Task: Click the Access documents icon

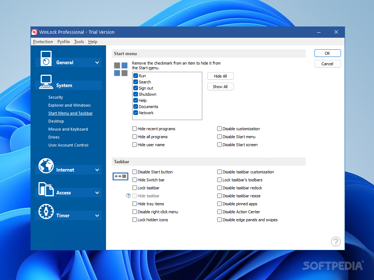Action: point(46,189)
